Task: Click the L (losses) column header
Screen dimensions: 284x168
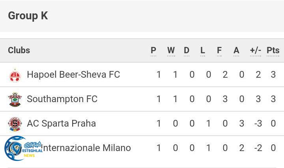Action: pyautogui.click(x=203, y=50)
